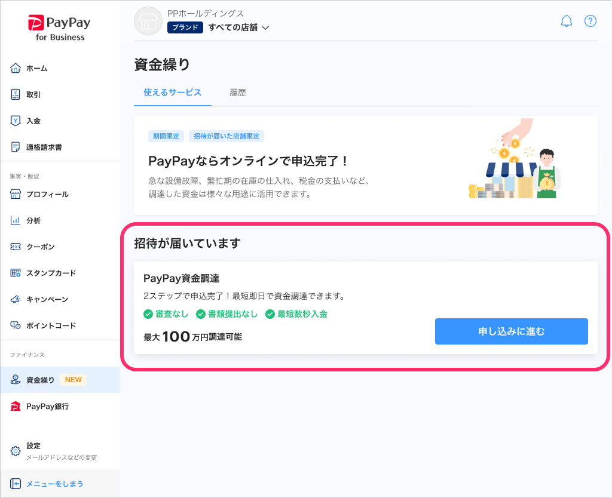Click the プロフィール storefront icon
Viewport: 612px width, 498px height.
[x=15, y=194]
